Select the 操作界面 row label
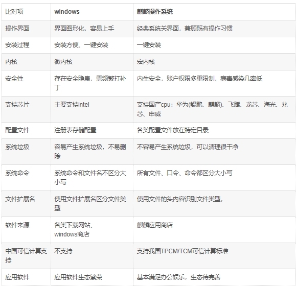The image size is (297, 287). (x=27, y=29)
